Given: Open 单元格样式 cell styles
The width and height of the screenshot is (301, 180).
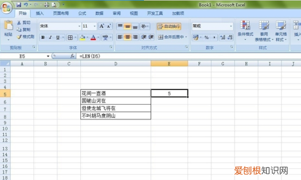Looking at the screenshot, I should (281, 30).
